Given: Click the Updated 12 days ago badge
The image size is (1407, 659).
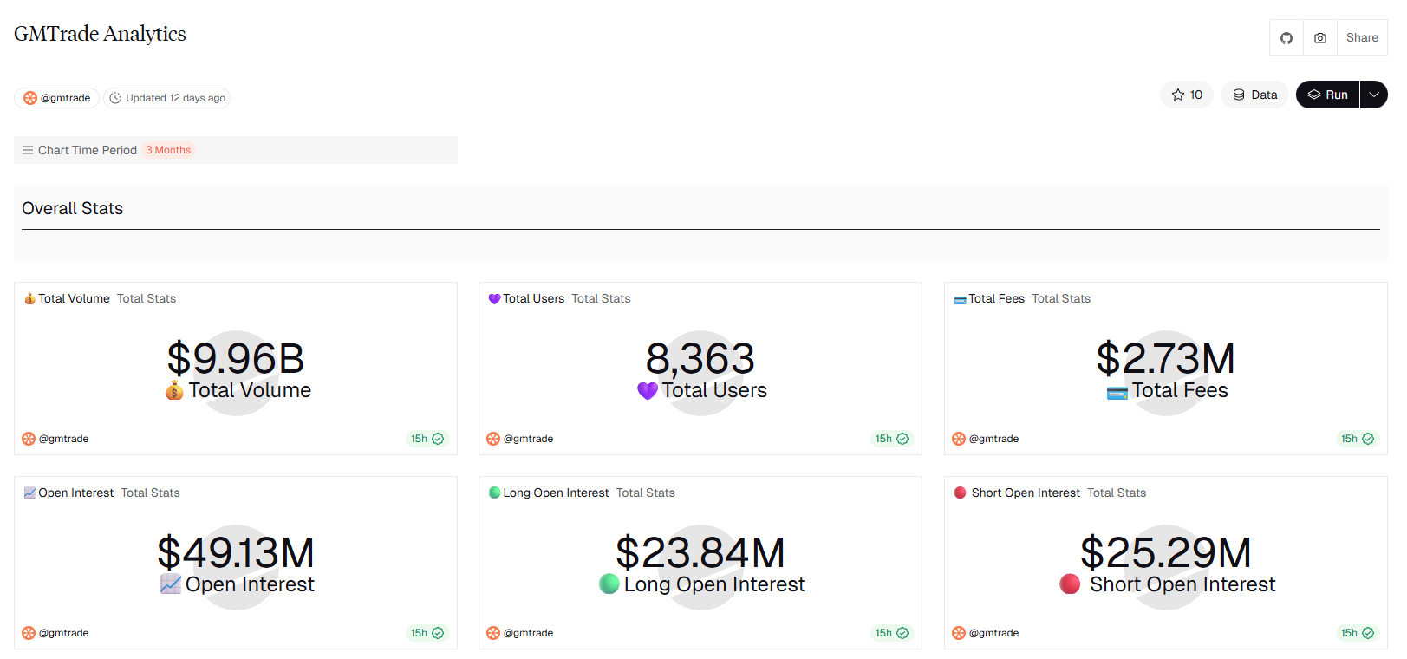Looking at the screenshot, I should (167, 98).
